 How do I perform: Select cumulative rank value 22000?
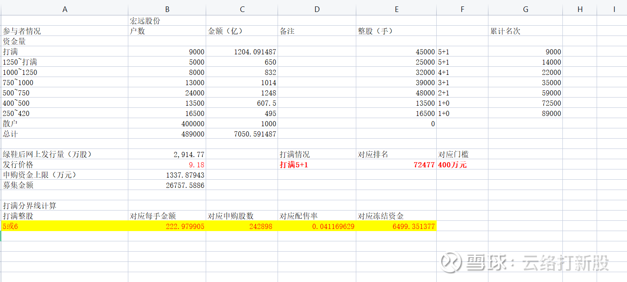click(526, 72)
